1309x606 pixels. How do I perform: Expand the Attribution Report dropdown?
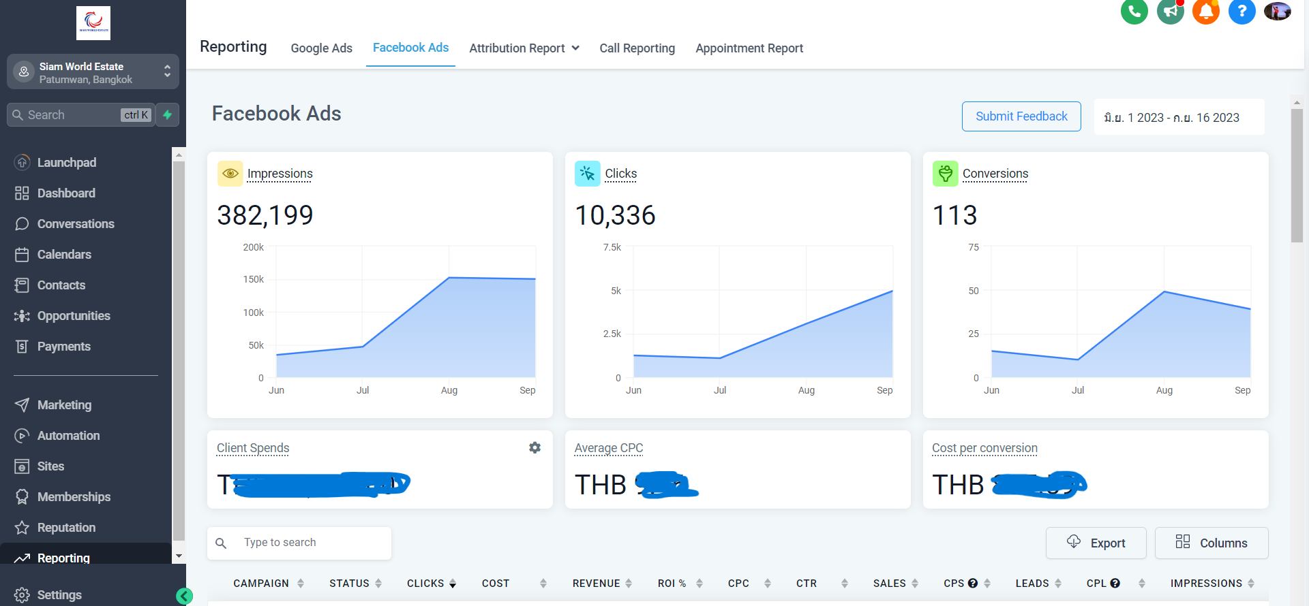click(x=524, y=48)
